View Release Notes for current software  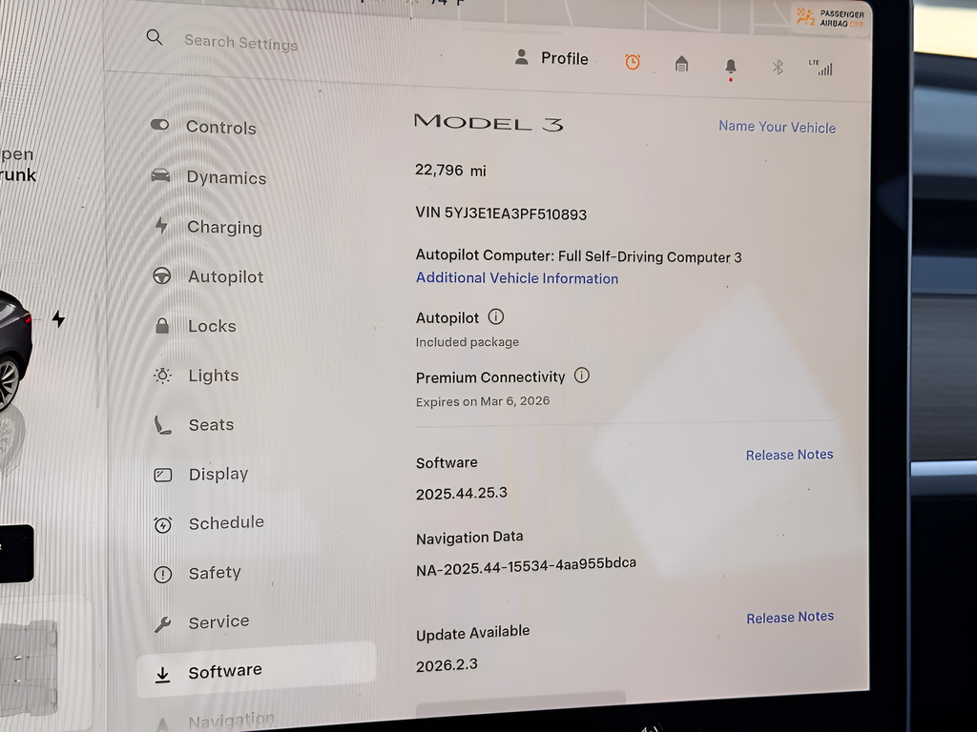[789, 455]
